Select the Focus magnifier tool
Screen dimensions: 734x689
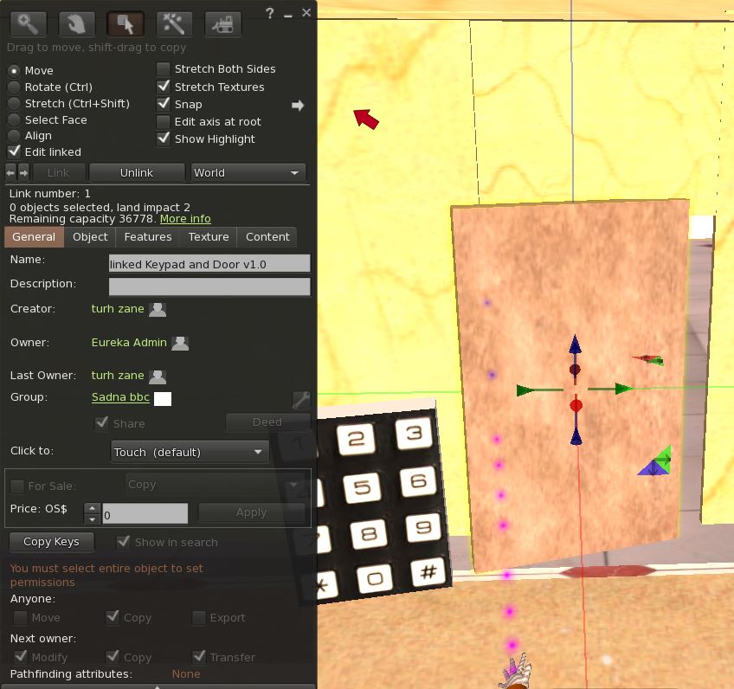[x=28, y=23]
